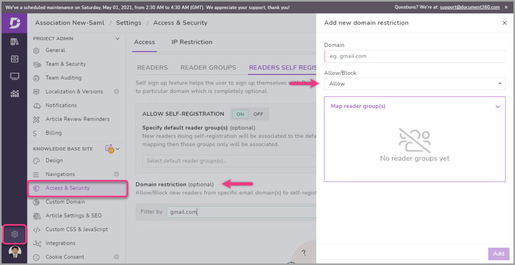The image size is (515, 265).
Task: Click the highlighted Settings gear icon
Action: [14, 234]
